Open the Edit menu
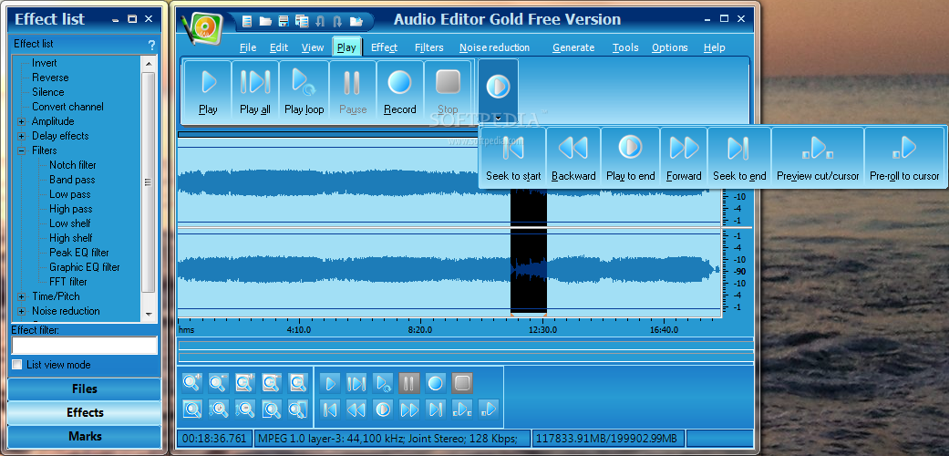949x456 pixels. pyautogui.click(x=279, y=47)
